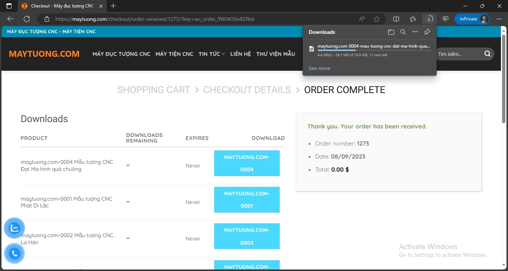508x271 pixels.
Task: Pin the Downloads panel
Action: [x=427, y=32]
